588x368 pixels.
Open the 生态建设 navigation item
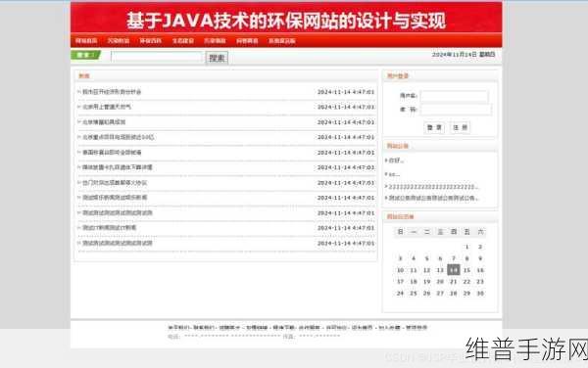(x=183, y=41)
